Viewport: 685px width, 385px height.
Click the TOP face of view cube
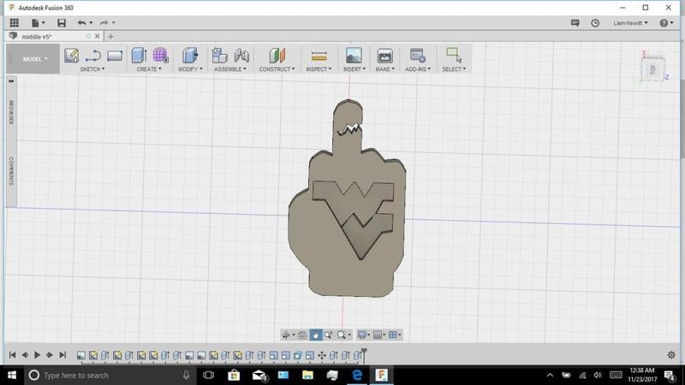click(653, 69)
